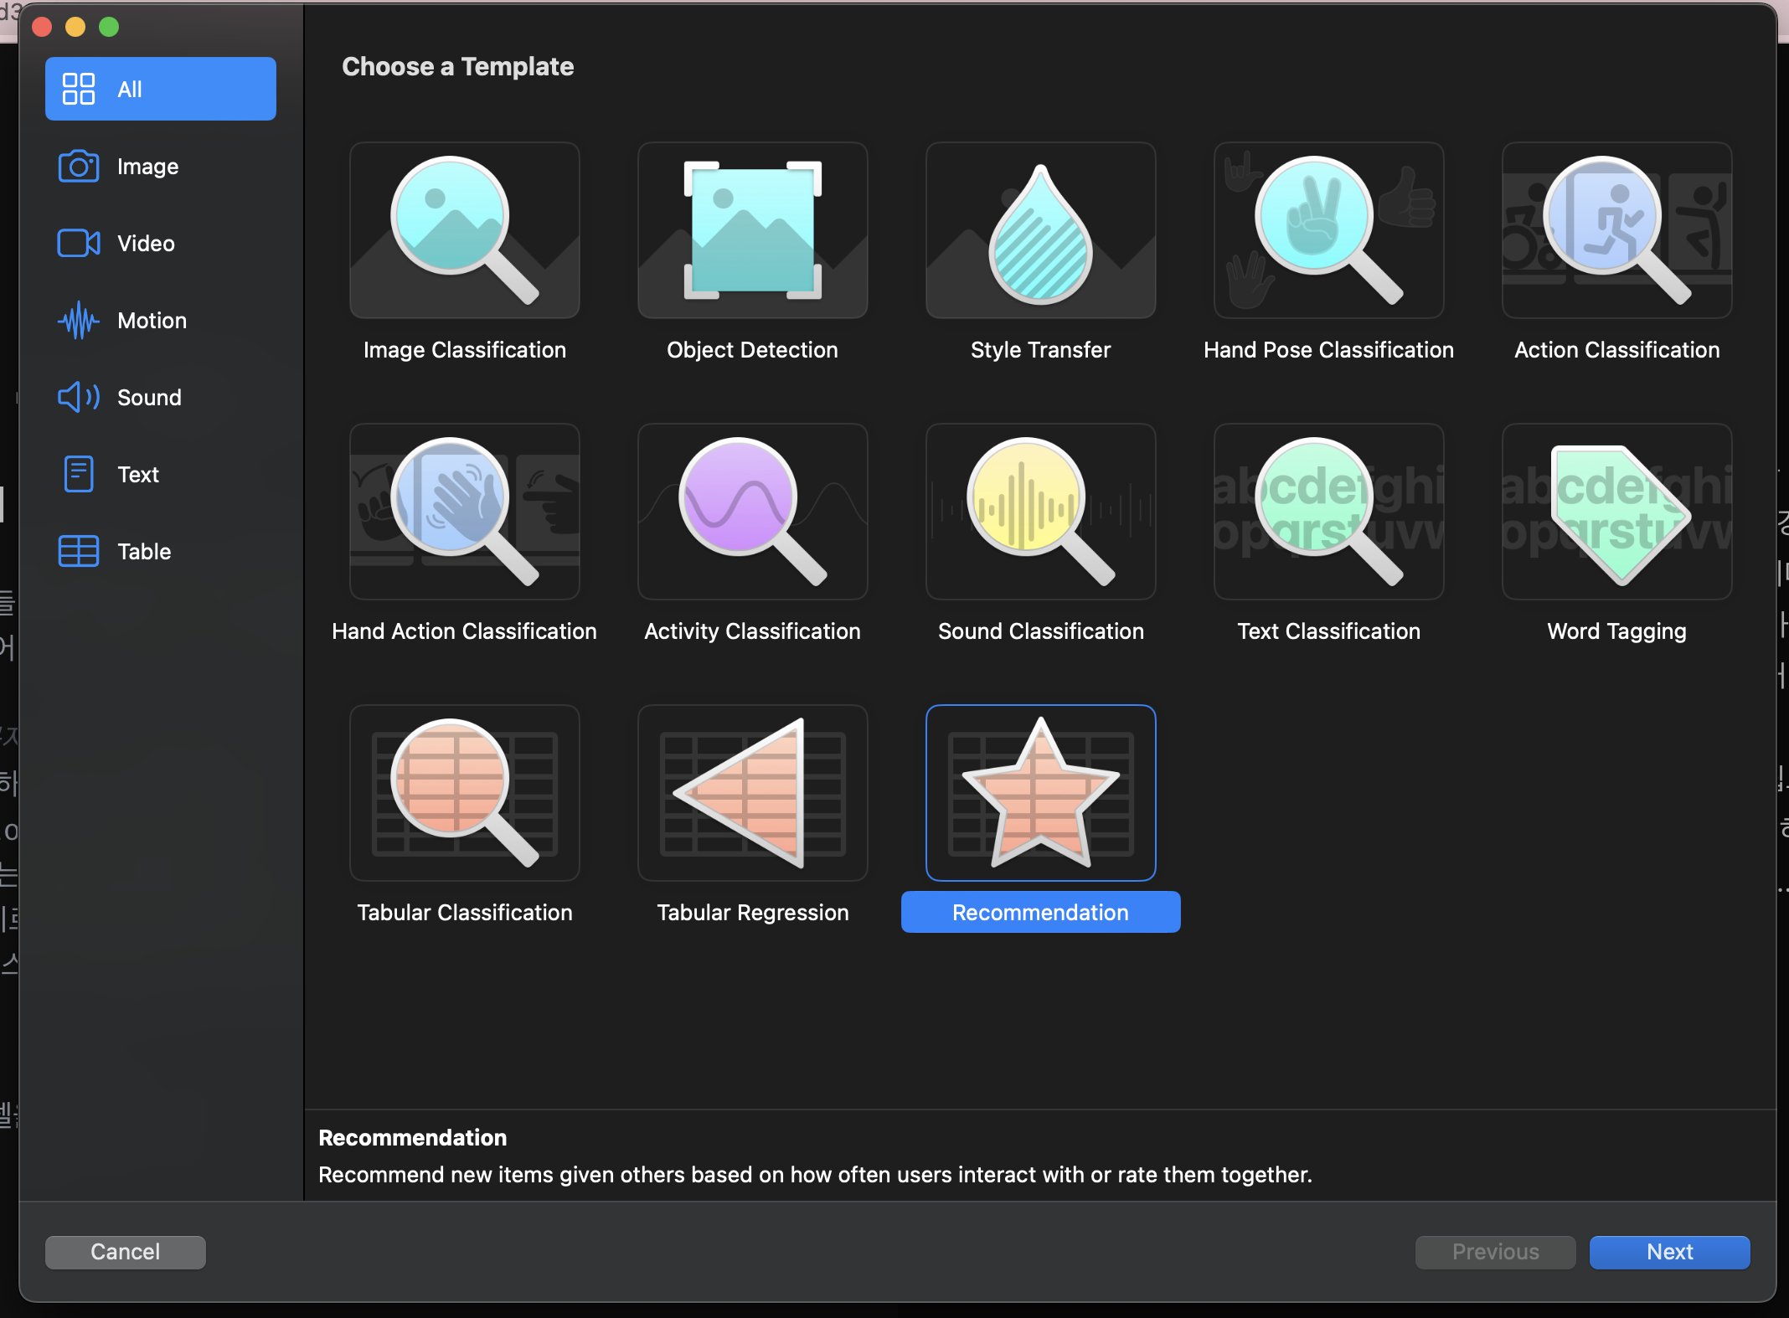Pick the Style Transfer droplet icon

1041,230
